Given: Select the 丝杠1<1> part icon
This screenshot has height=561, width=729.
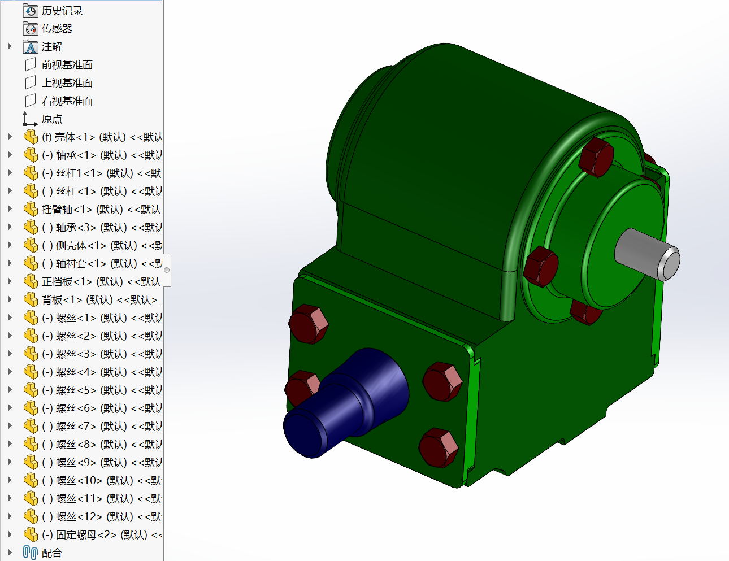Looking at the screenshot, I should [31, 173].
